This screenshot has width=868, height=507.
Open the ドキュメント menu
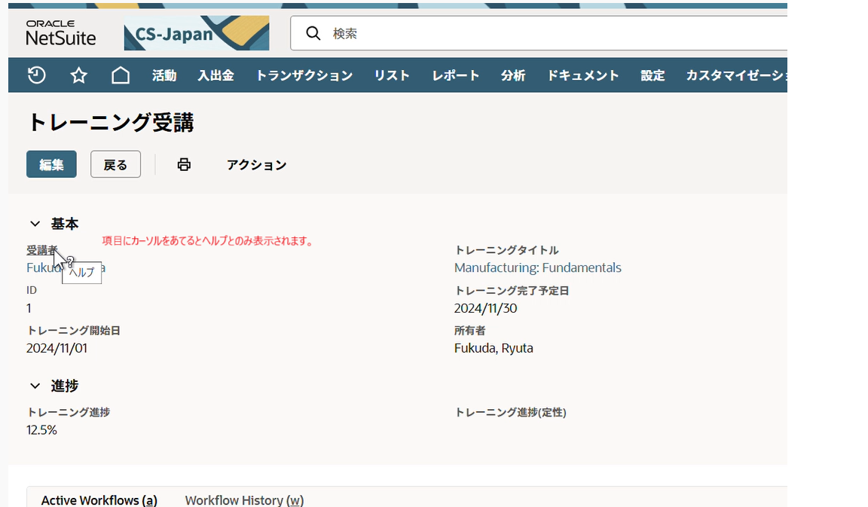tap(583, 75)
